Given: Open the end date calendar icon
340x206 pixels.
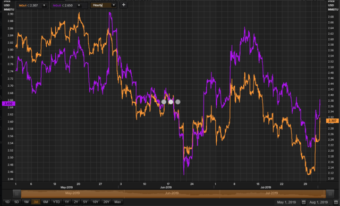Looking at the screenshot, I should point(336,202).
